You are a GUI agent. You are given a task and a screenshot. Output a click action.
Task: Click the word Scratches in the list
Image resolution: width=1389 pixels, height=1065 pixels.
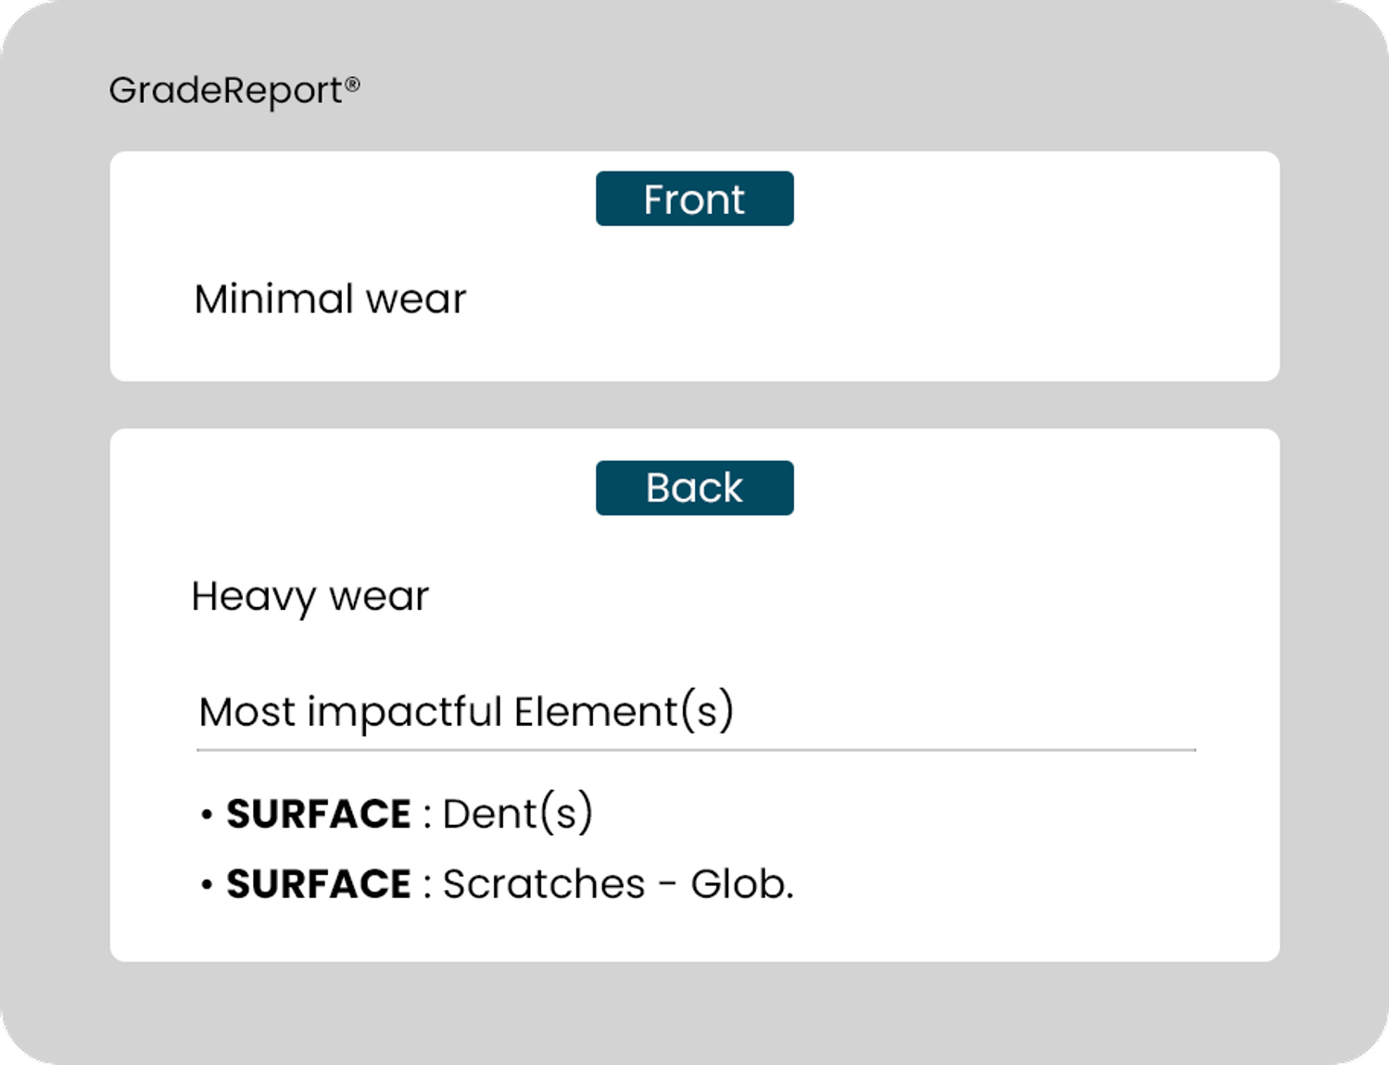(544, 884)
